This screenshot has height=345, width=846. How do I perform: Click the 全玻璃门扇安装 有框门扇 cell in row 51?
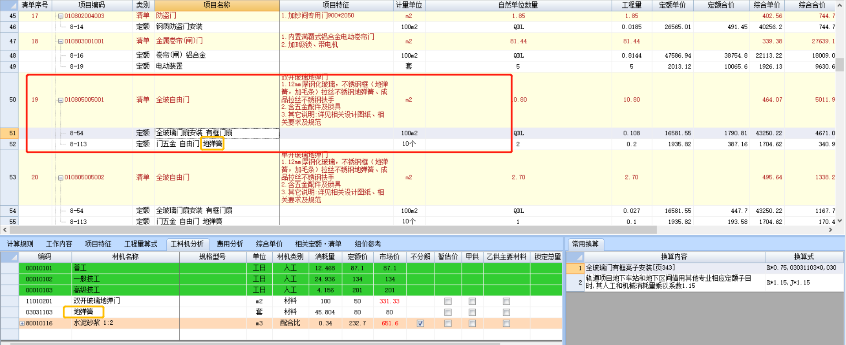tap(217, 133)
